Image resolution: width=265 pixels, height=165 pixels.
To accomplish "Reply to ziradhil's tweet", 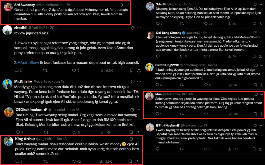I will [x=17, y=70].
